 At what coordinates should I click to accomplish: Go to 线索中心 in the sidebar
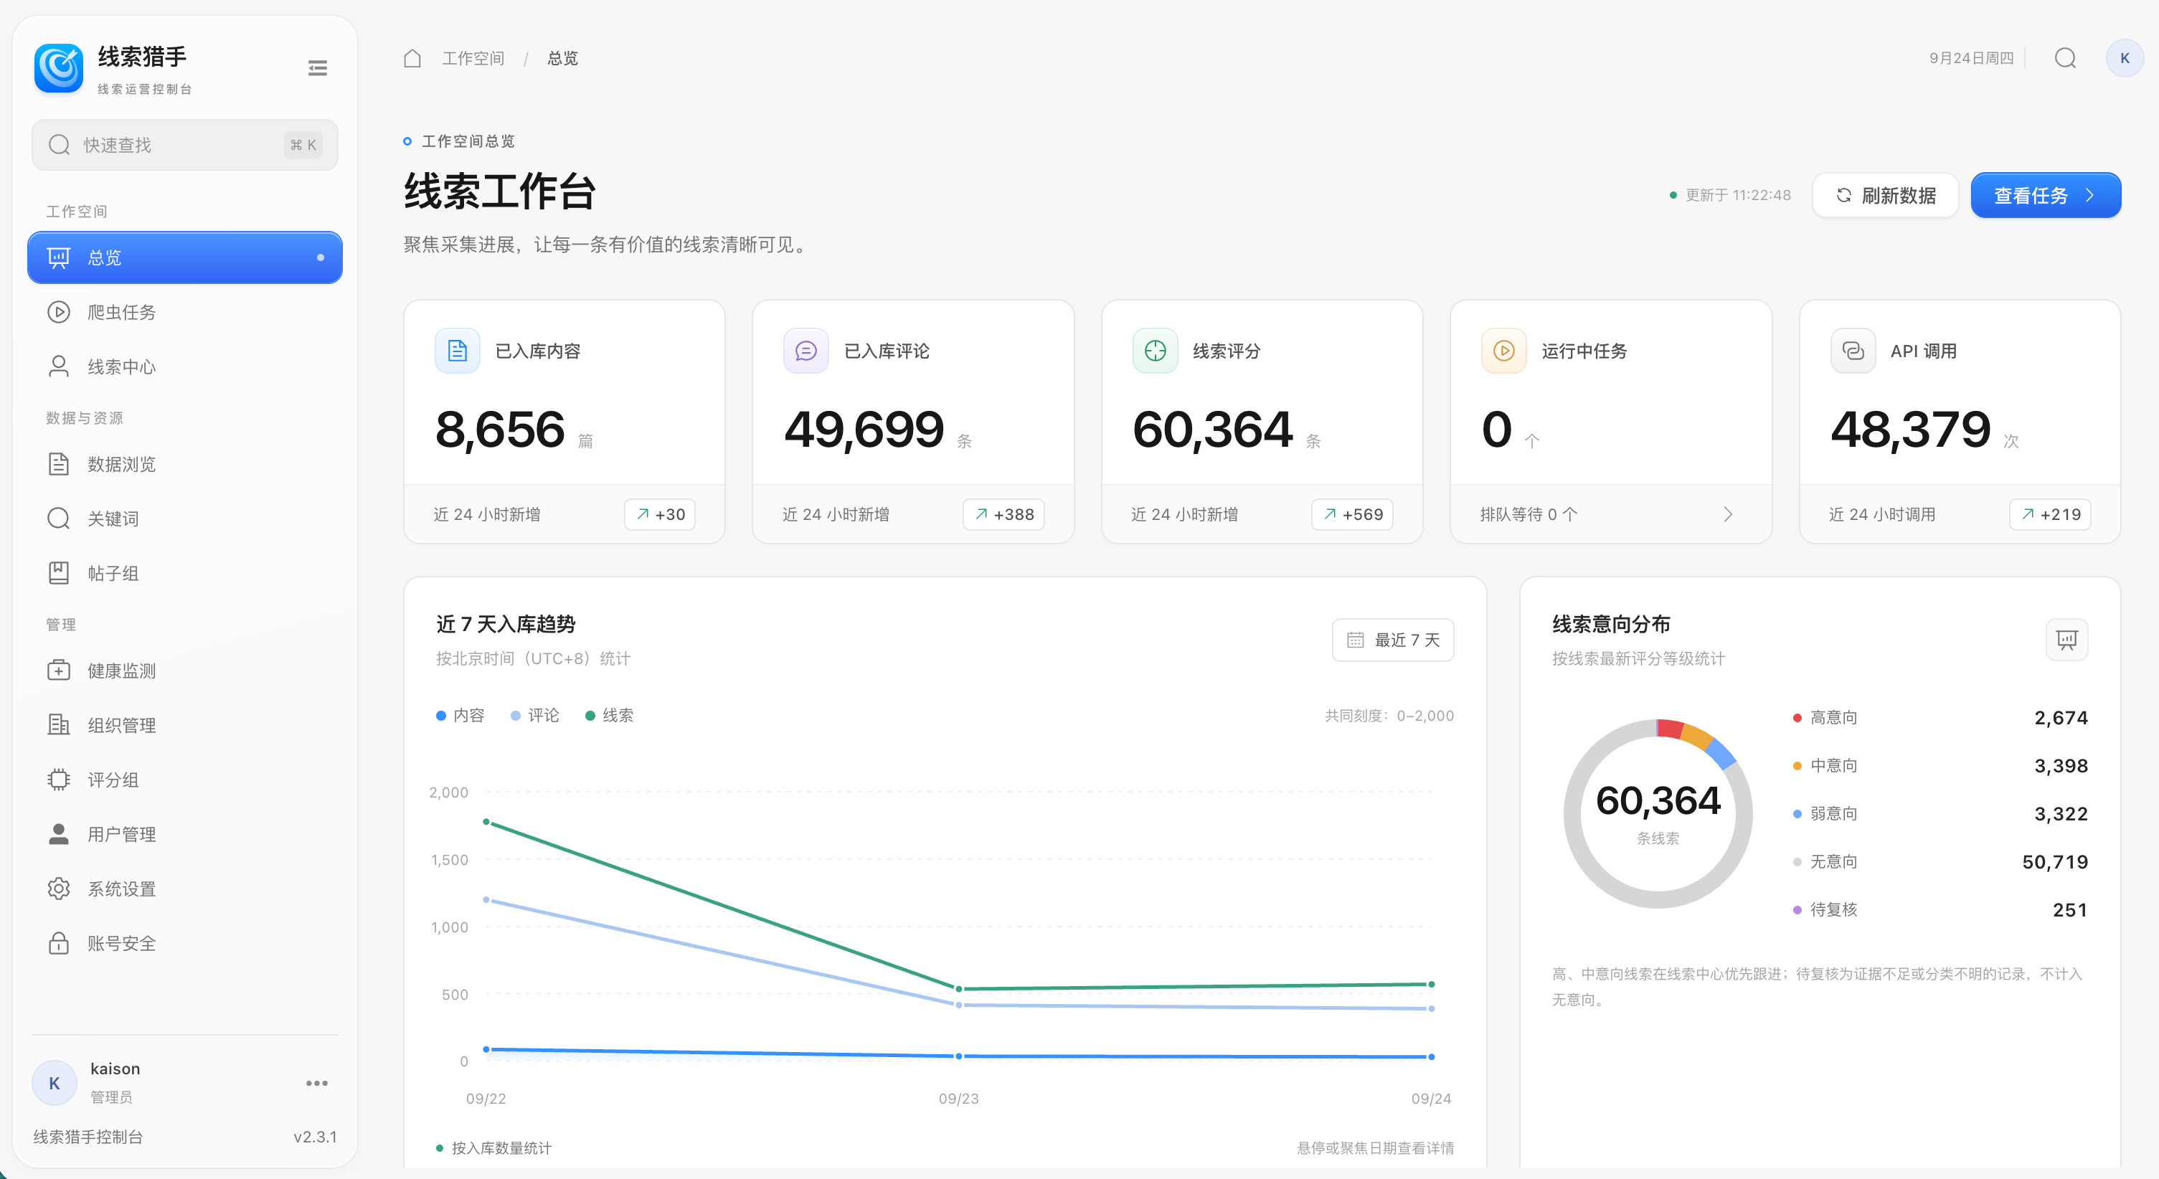tap(184, 367)
